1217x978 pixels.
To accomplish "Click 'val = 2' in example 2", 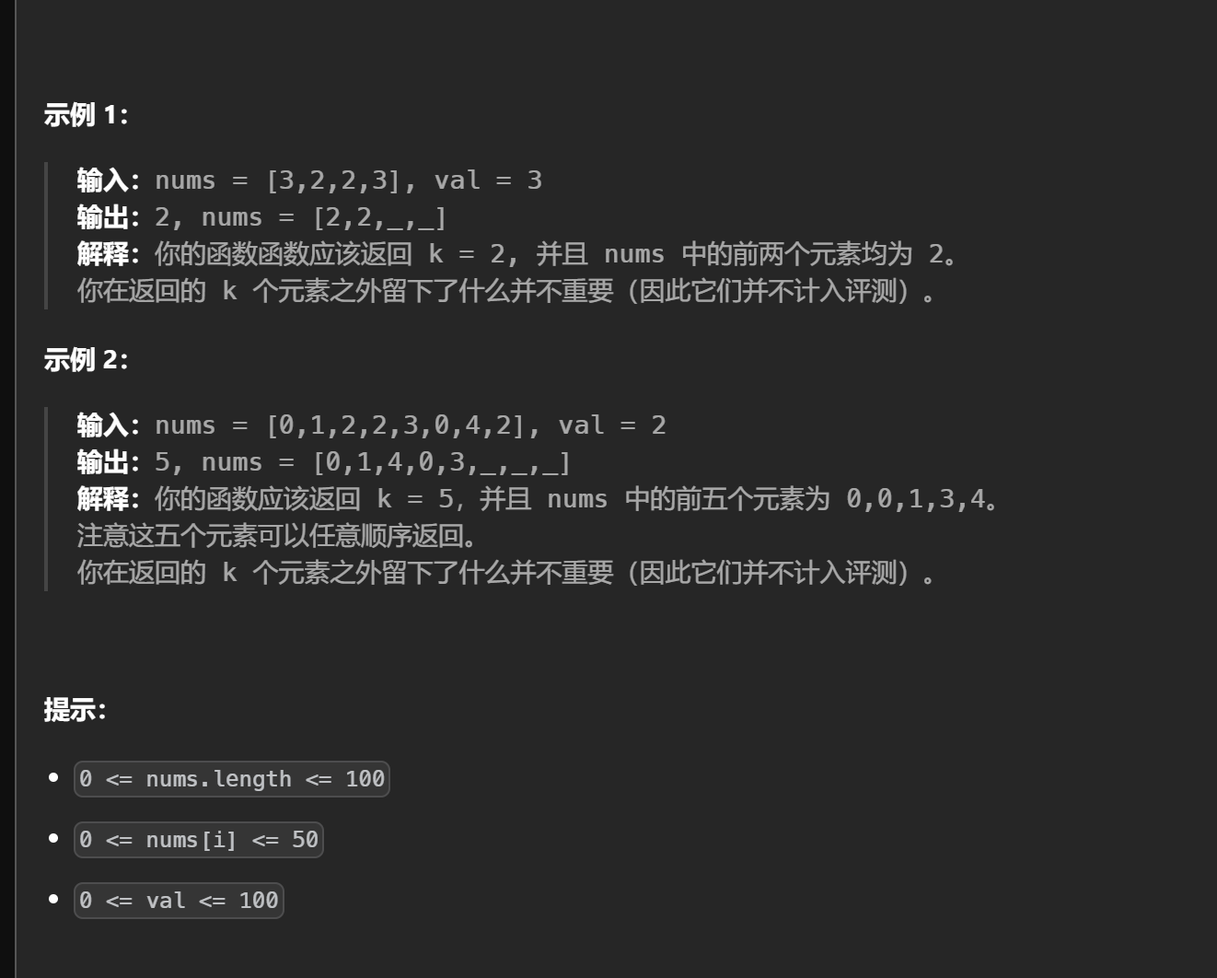I will 612,425.
